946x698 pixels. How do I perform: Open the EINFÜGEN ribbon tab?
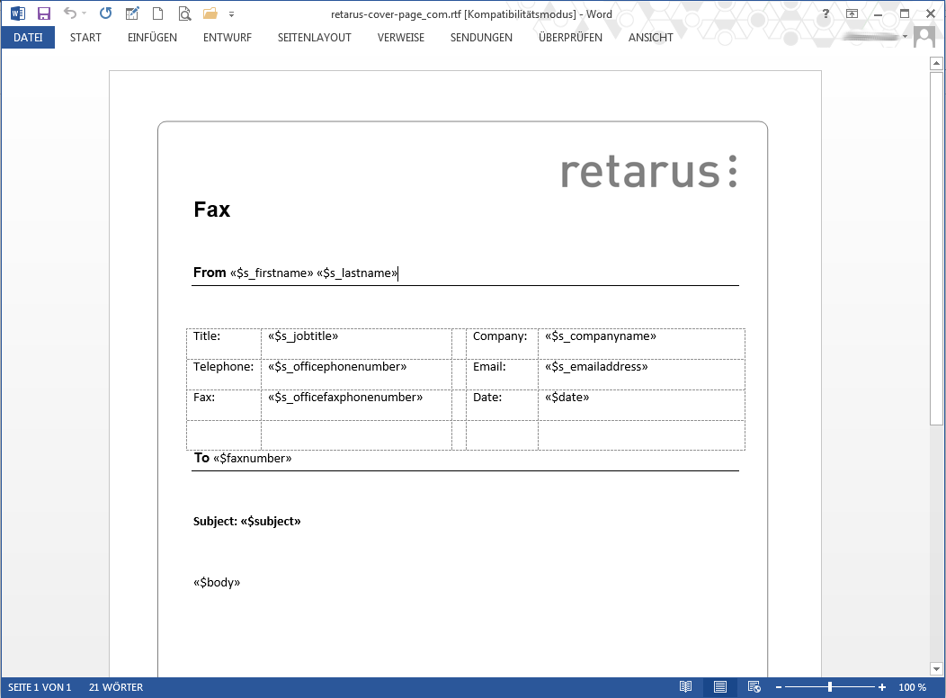click(152, 38)
